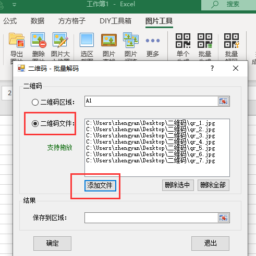The width and height of the screenshot is (256, 256).
Task: Click range picker icon for 保存到区域
Action: point(223,217)
